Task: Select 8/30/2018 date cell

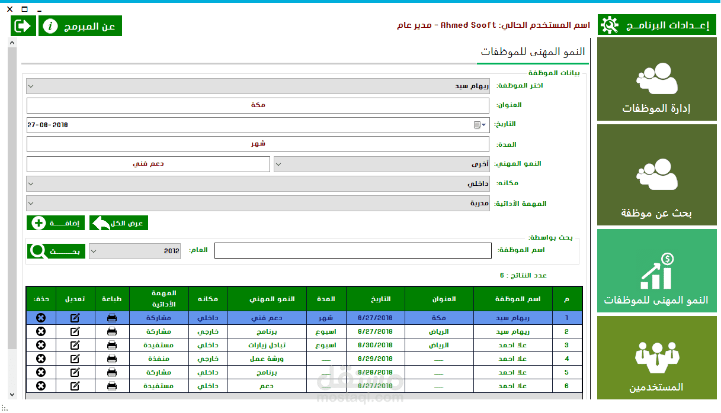Action: (376, 345)
